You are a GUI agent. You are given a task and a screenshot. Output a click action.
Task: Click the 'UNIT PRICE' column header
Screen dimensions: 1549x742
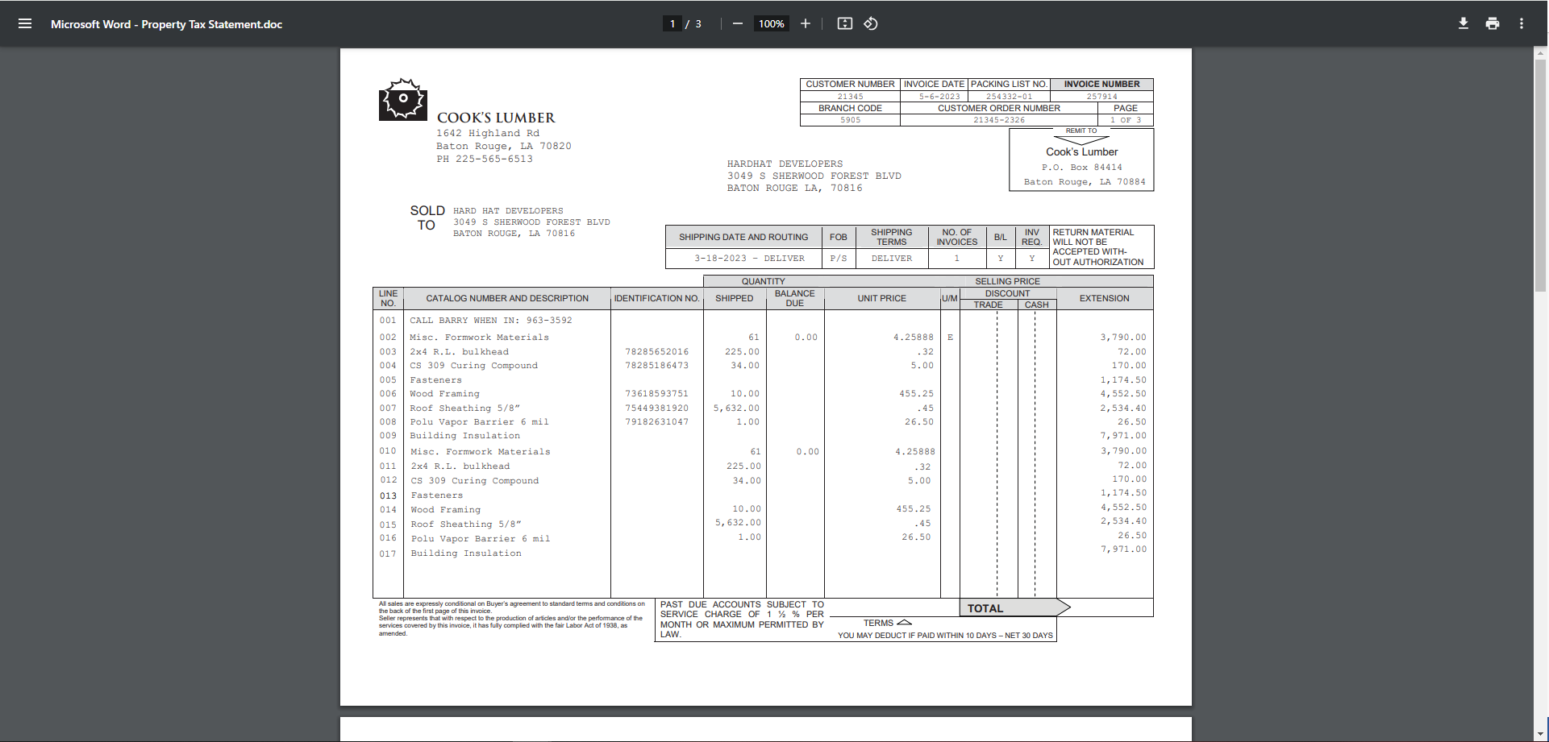(881, 298)
